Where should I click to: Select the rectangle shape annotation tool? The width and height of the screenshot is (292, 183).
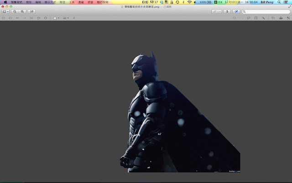(3, 18)
